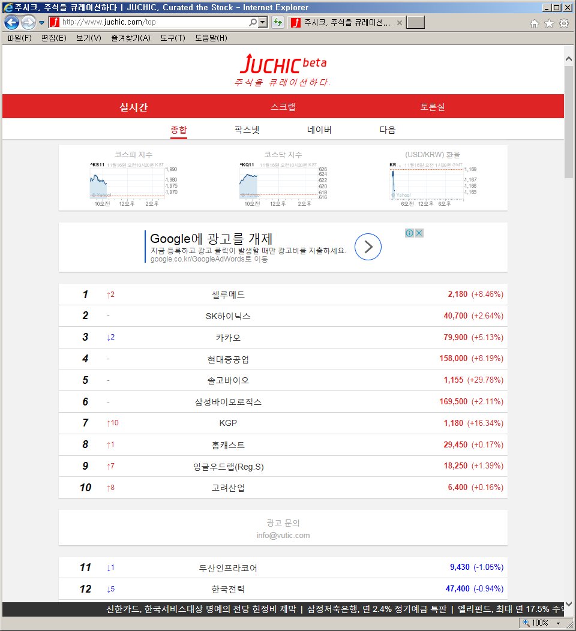Image resolution: width=576 pixels, height=631 pixels.
Task: Open the zoom level dropdown arrow
Action: (558, 623)
